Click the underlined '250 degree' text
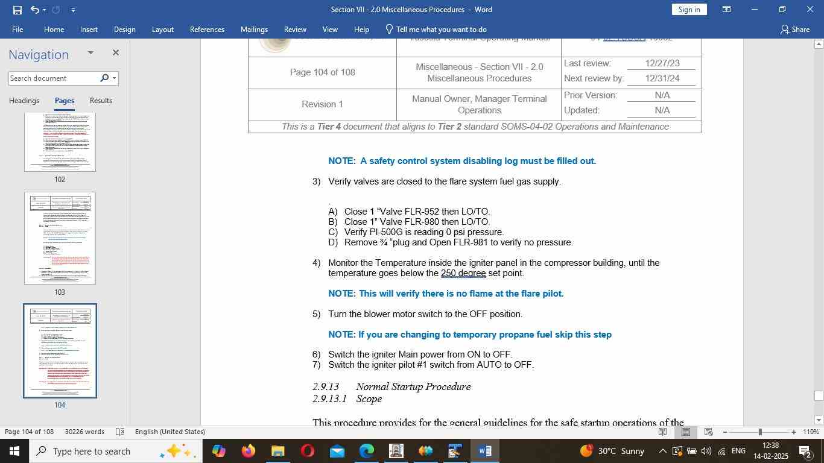The image size is (824, 463). pyautogui.click(x=463, y=273)
